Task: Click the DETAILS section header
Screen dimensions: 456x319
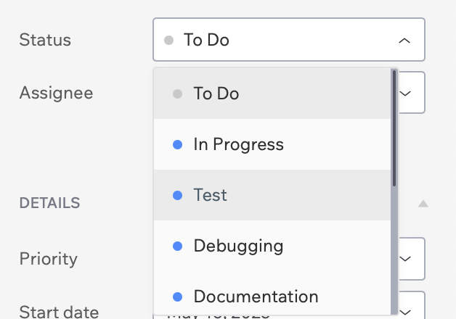Action: coord(49,203)
